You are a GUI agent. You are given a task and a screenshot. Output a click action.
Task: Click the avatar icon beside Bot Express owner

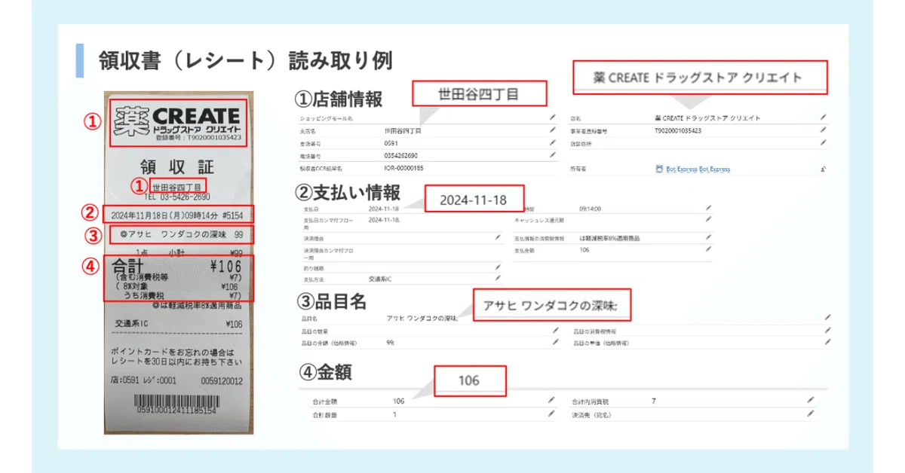(x=659, y=169)
